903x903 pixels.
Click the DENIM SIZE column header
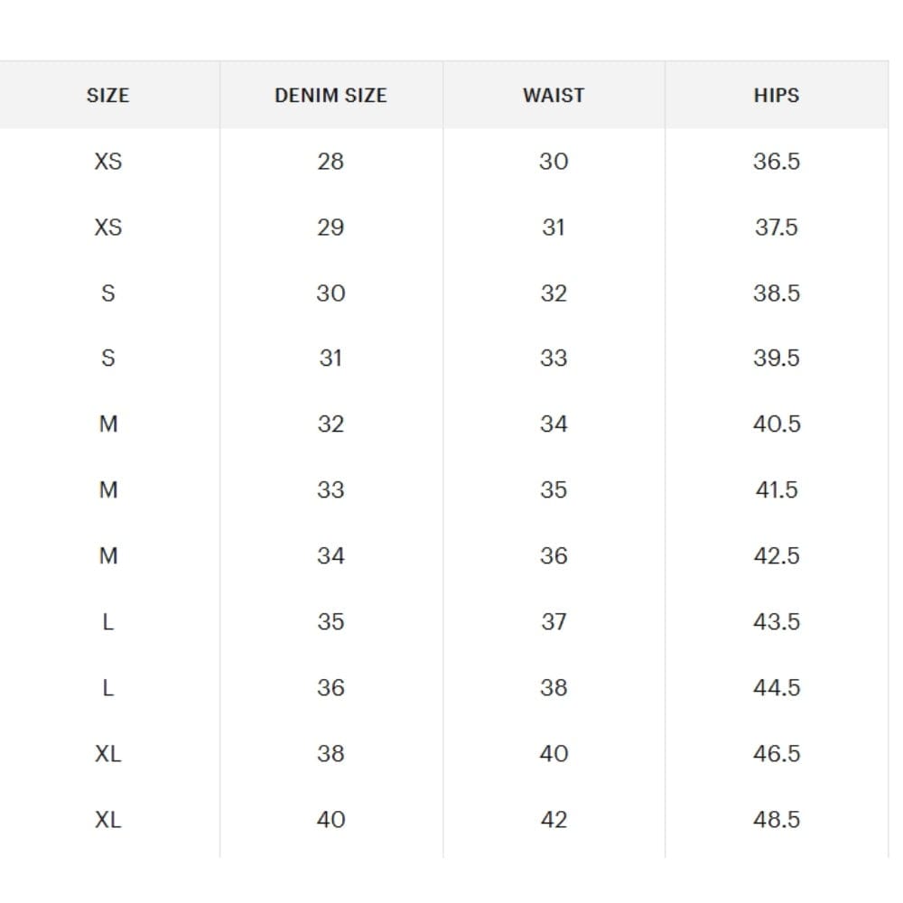[330, 96]
